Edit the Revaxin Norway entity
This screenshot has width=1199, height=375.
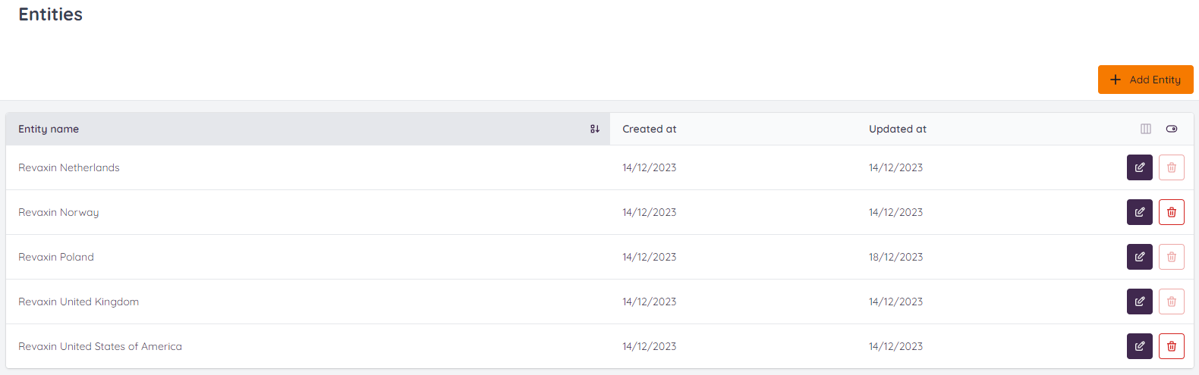[1139, 212]
